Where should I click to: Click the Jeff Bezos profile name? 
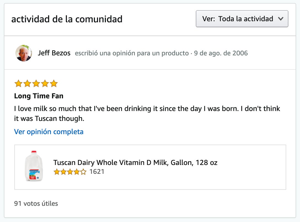[53, 53]
